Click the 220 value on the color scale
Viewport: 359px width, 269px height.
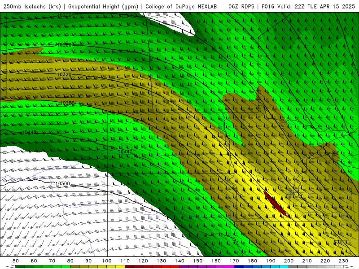325,261
